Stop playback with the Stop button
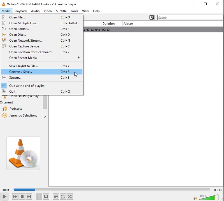 point(22,197)
